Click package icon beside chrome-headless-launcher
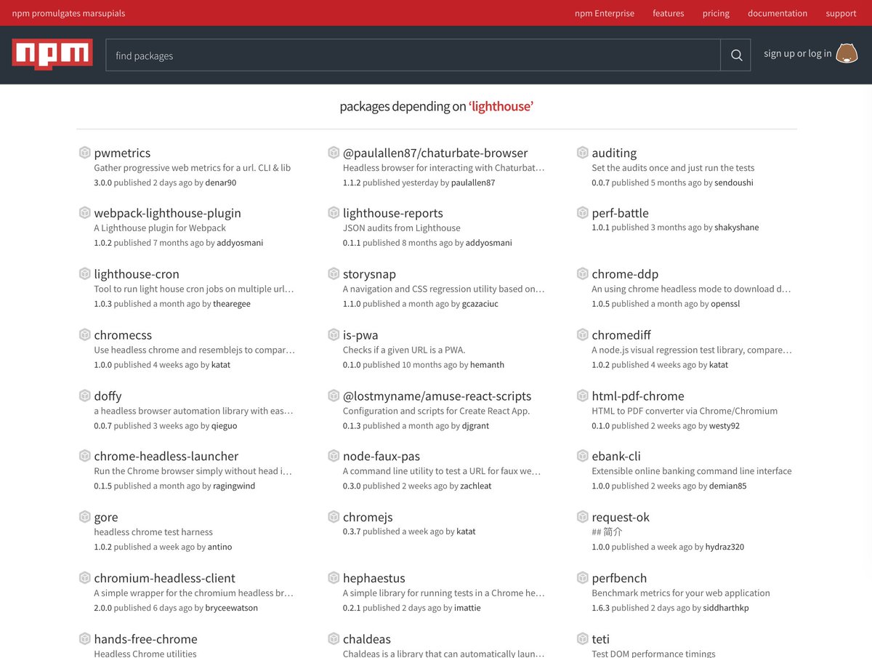 coord(84,456)
